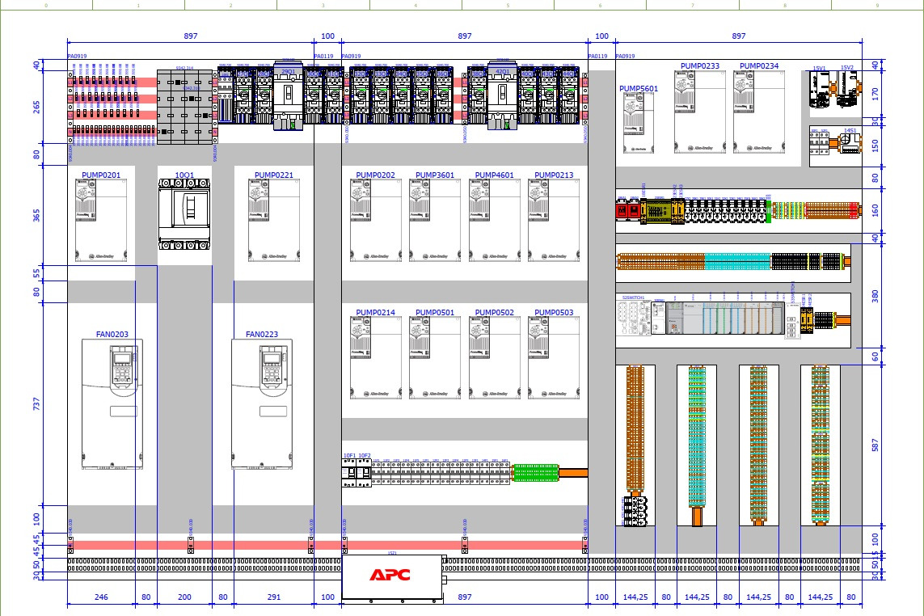
Task: Click the PUMP4601 label text
Action: point(495,175)
